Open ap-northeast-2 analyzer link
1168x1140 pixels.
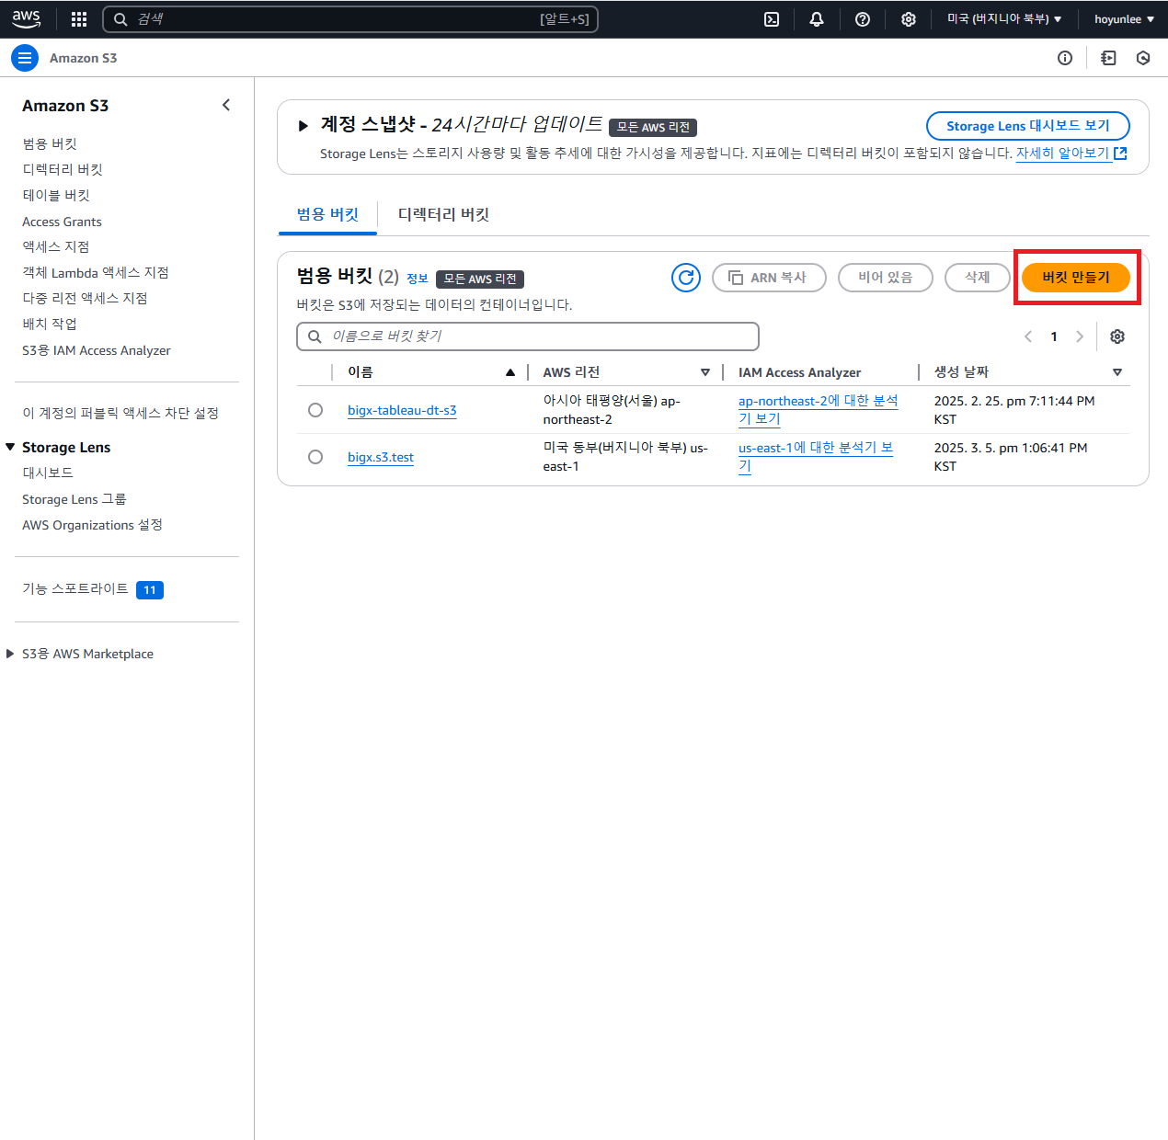(x=819, y=410)
